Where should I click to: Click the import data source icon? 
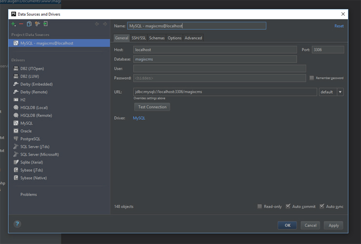tap(45, 24)
